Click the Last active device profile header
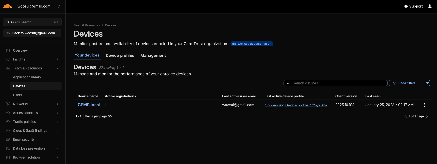The image size is (437, 164). (284, 96)
